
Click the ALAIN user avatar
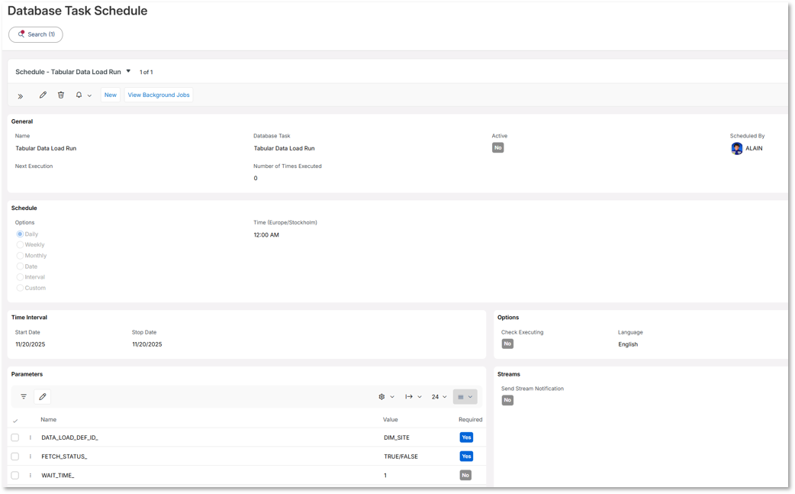[737, 148]
